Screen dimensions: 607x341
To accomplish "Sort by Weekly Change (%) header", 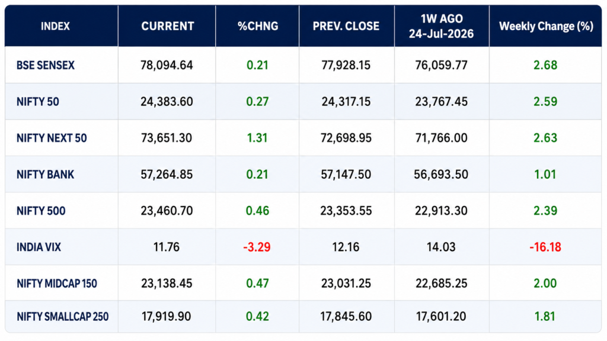I will (546, 26).
